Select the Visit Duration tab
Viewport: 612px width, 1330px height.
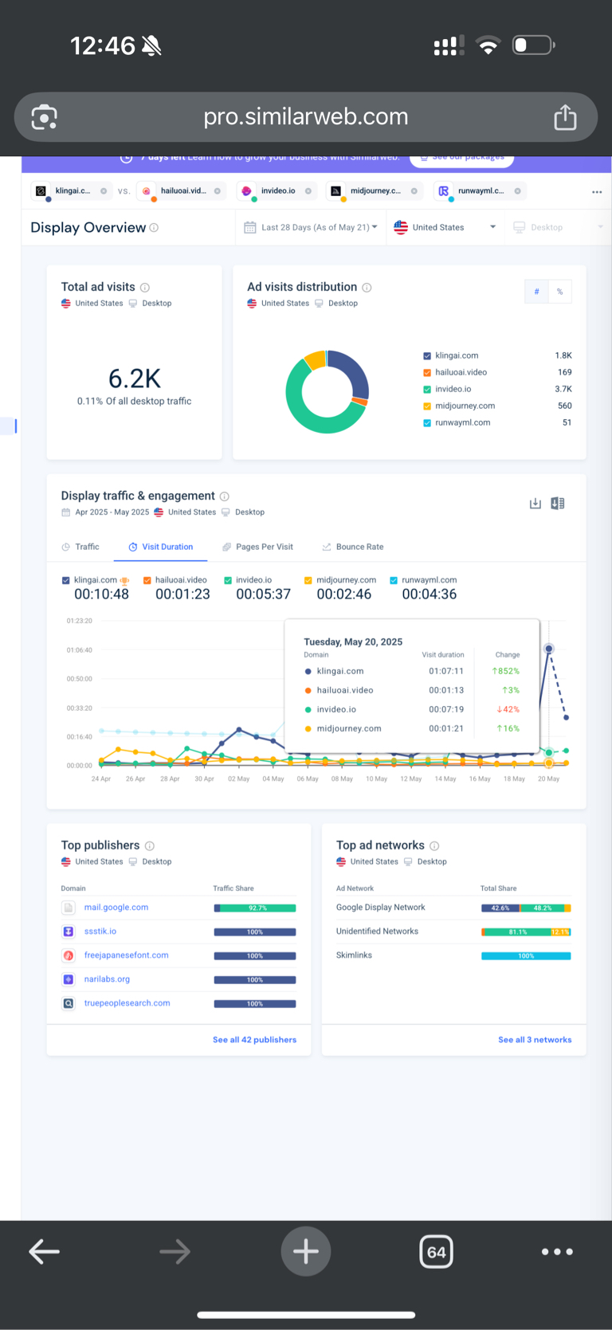[161, 547]
